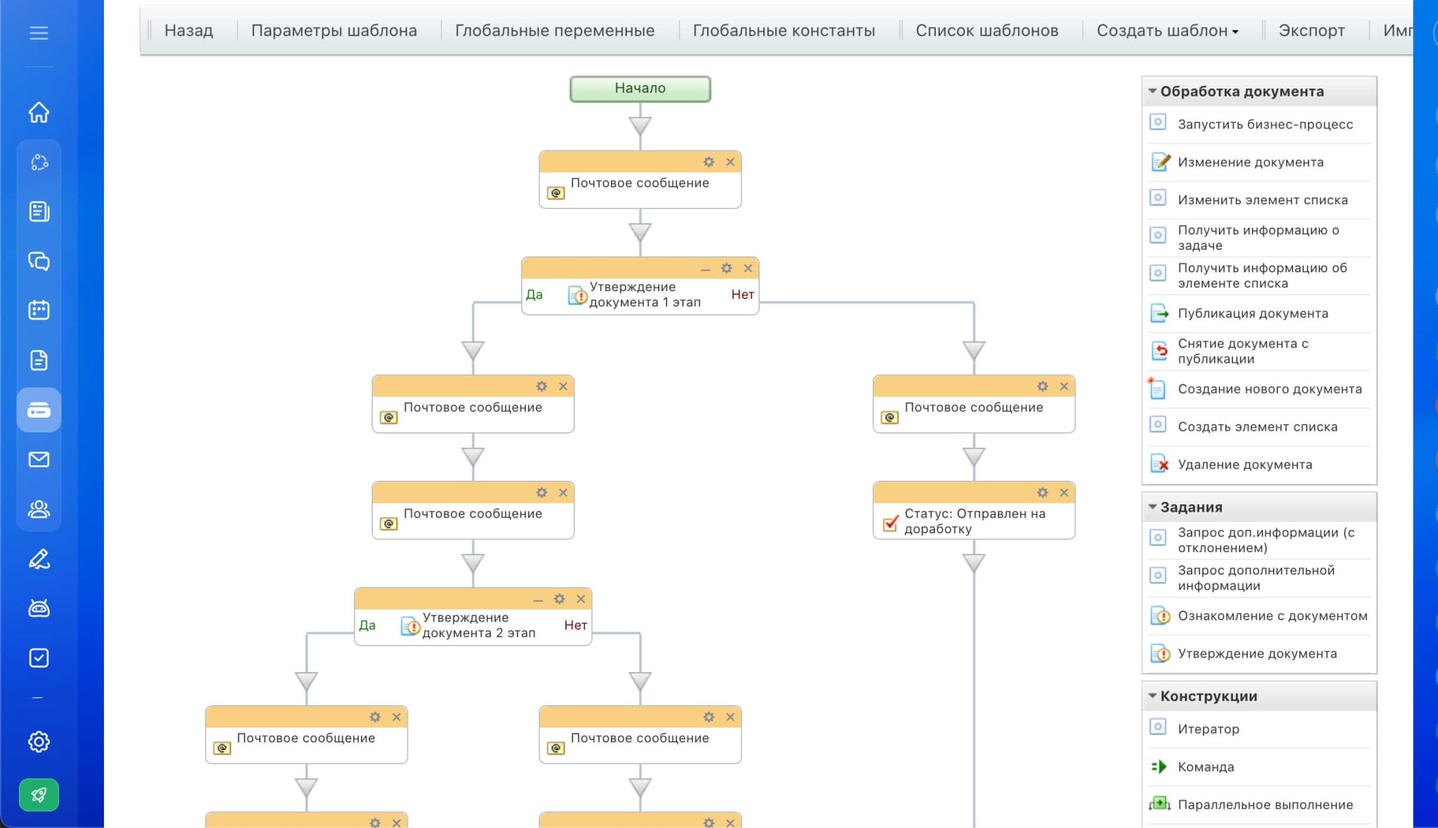Viewport: 1438px width, 828px height.
Task: Minimize the 'Утверждение документа 2 этап' block
Action: (538, 600)
